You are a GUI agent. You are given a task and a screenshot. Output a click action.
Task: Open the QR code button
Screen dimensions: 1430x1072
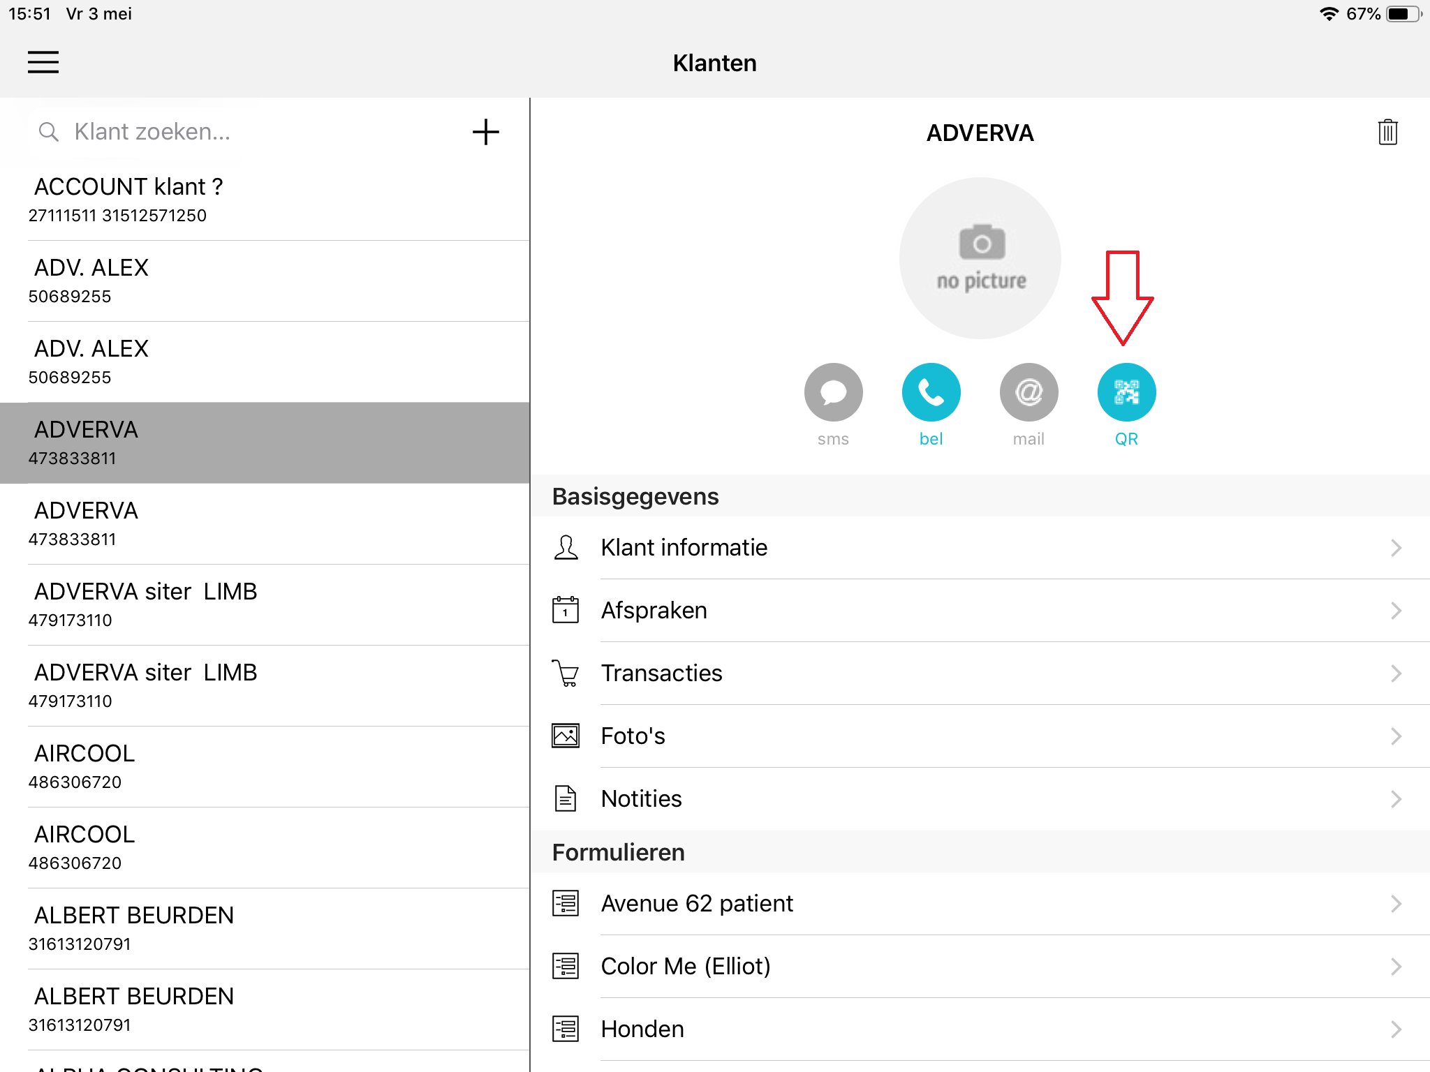click(1126, 392)
